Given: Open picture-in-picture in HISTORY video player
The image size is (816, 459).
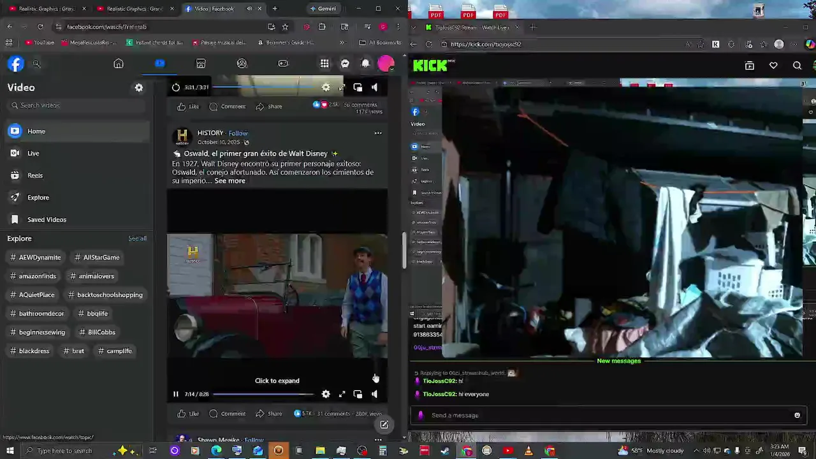Looking at the screenshot, I should [x=358, y=395].
